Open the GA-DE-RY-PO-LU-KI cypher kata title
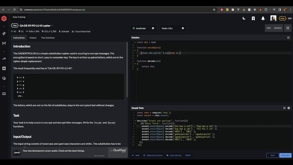The image size is (293, 165). click(x=35, y=26)
